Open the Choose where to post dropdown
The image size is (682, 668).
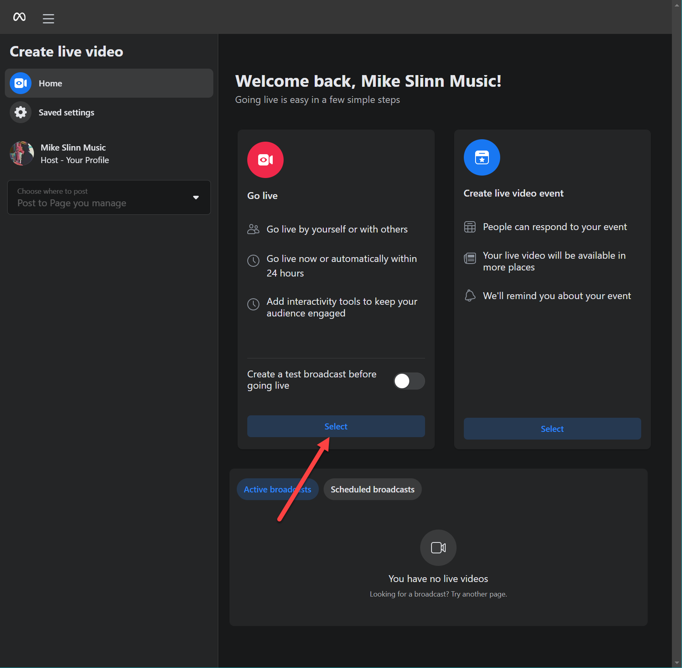click(109, 197)
